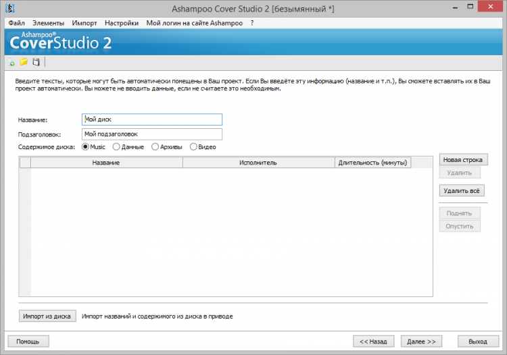
Task: Click the greyed-out Поднять button
Action: point(460,213)
